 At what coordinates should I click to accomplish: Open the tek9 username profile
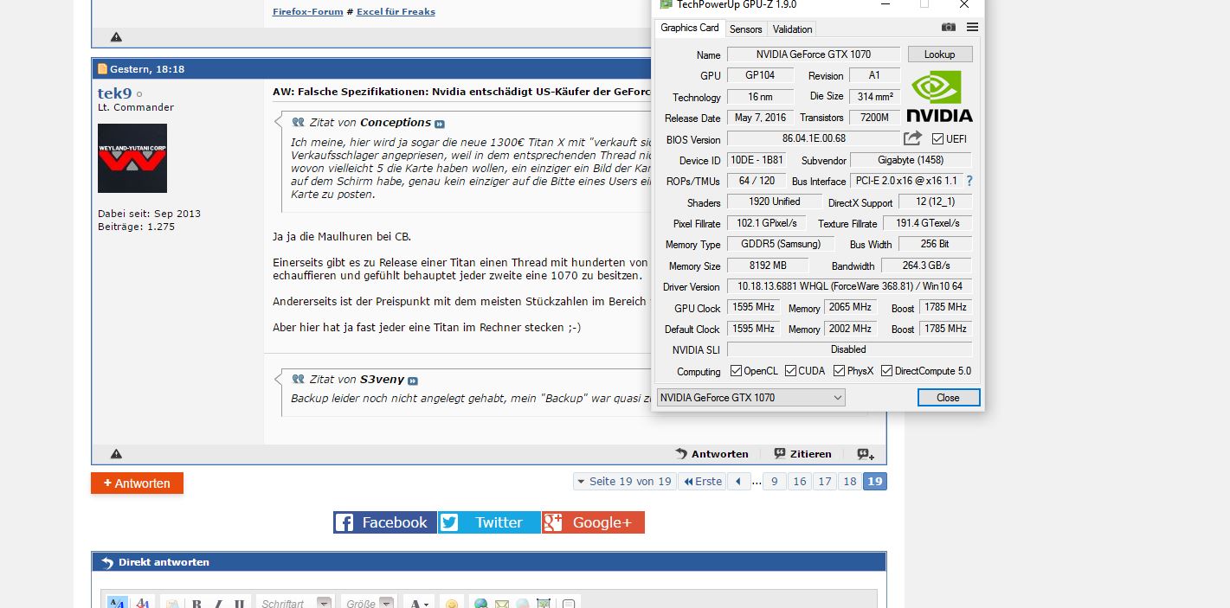click(114, 93)
